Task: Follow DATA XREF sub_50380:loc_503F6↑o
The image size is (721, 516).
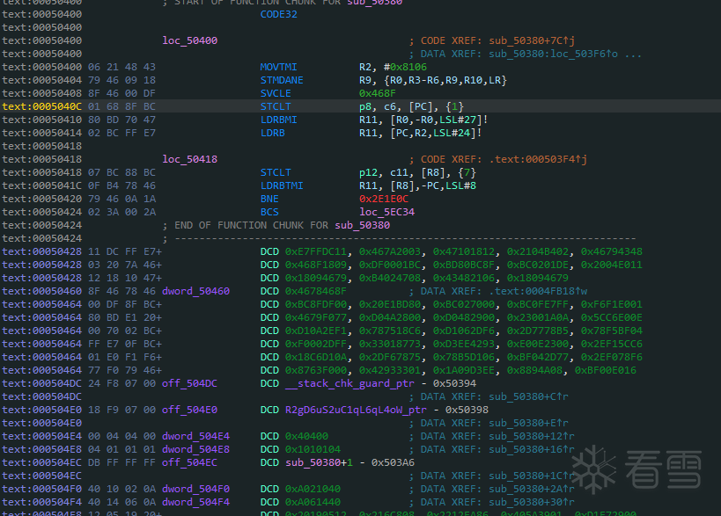Action: (553, 54)
